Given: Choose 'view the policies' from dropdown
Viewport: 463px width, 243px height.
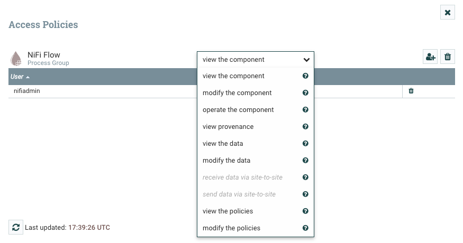Looking at the screenshot, I should pyautogui.click(x=228, y=211).
